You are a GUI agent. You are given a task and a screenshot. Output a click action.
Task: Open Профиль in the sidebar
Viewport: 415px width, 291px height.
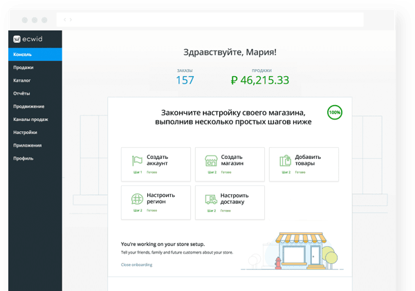coord(35,158)
